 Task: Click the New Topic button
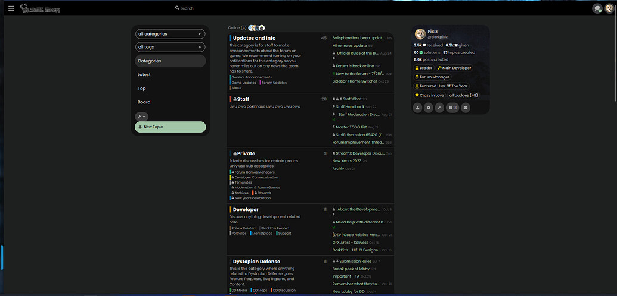[x=170, y=127]
